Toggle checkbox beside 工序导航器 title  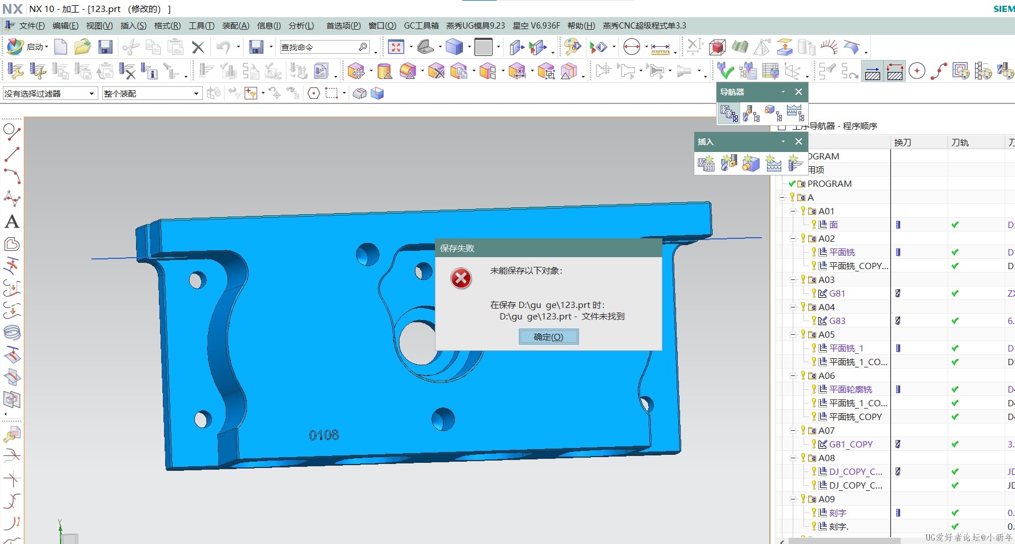coord(782,126)
